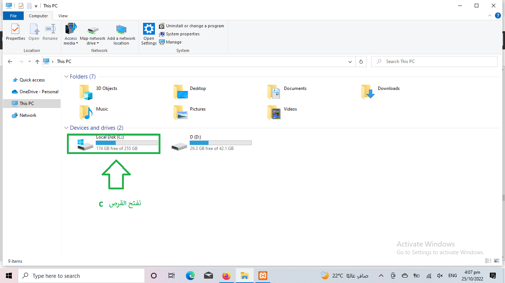The height and width of the screenshot is (283, 505).
Task: Open the Local Disk (C:) drive
Action: pos(113,143)
